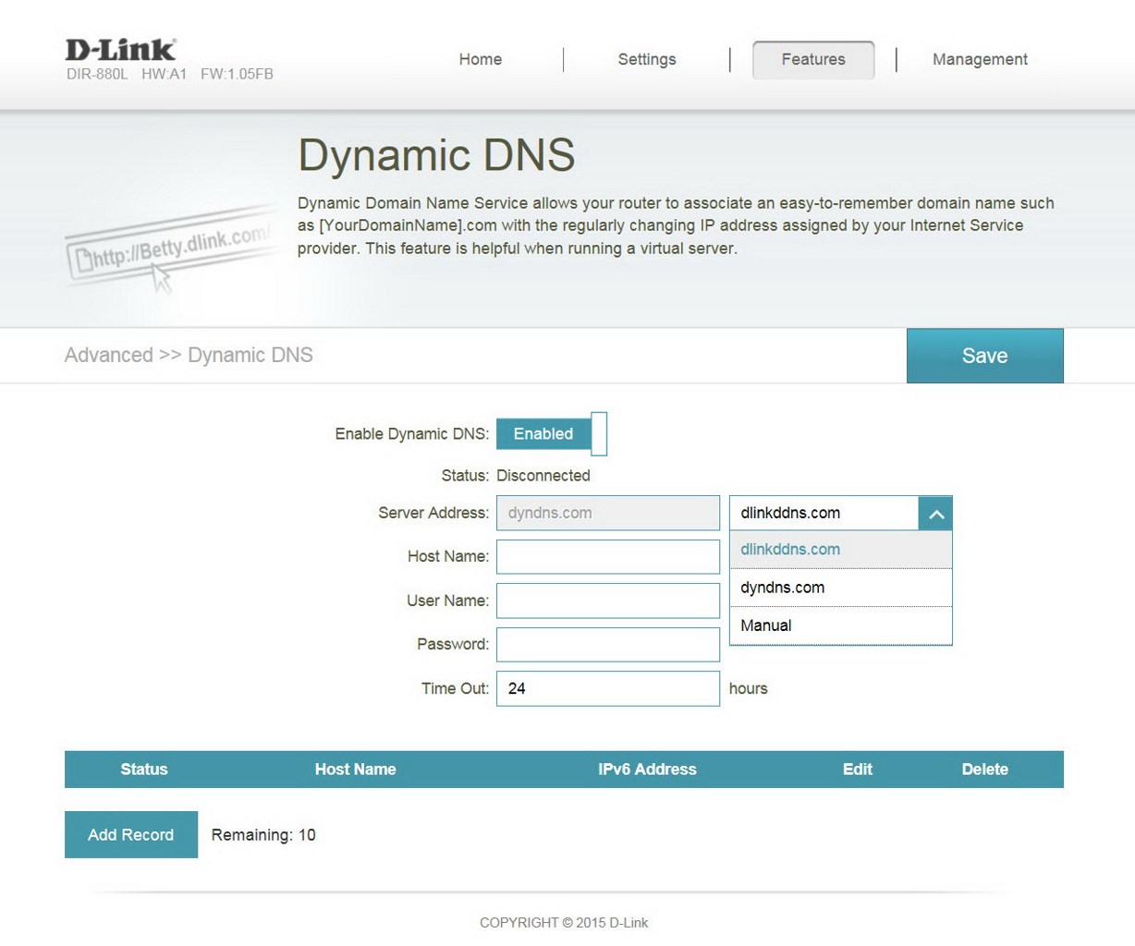Click the 'DIR-880L' model label
The height and width of the screenshot is (946, 1135).
point(97,74)
